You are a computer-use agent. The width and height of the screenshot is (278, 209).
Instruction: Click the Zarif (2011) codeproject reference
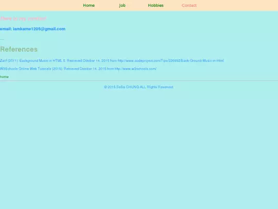(112, 60)
